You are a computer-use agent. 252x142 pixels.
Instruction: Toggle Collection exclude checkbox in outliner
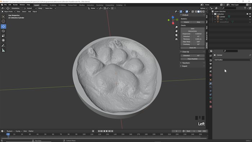[x=247, y=14]
